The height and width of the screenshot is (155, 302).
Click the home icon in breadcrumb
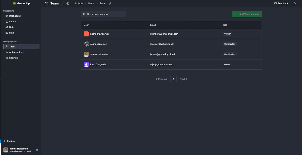click(x=68, y=4)
